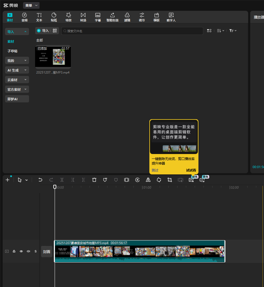The height and width of the screenshot is (287, 264).
Task: Open the pointer tool mode dropdown
Action: point(27,180)
